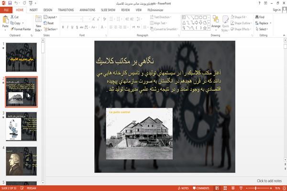Screen dimensions: 287x191
Task: Click the zoom in plus button
Action: point(271,188)
